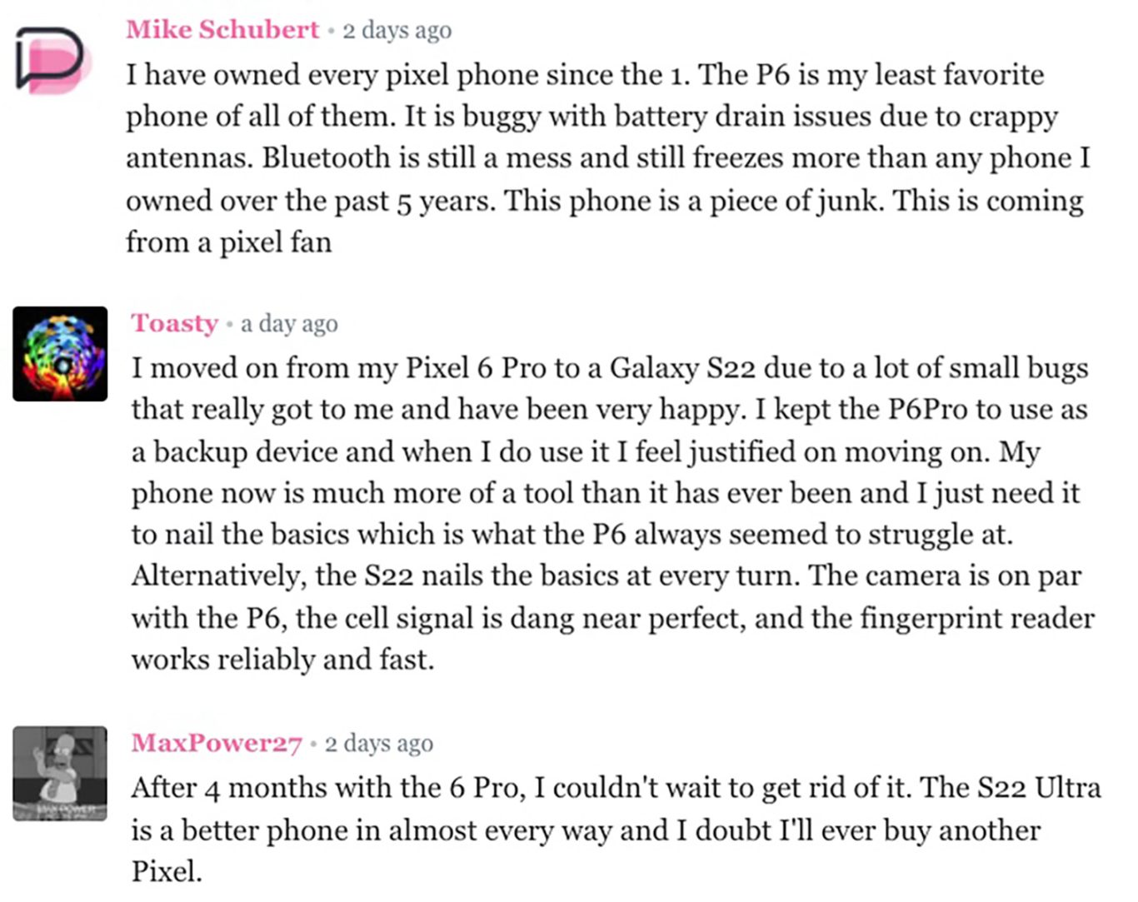Visit Toasty's profile from username link
This screenshot has width=1138, height=902.
[174, 323]
